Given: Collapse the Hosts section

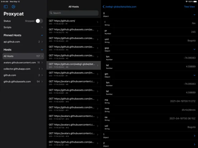Looking at the screenshot, I should click(42, 50).
